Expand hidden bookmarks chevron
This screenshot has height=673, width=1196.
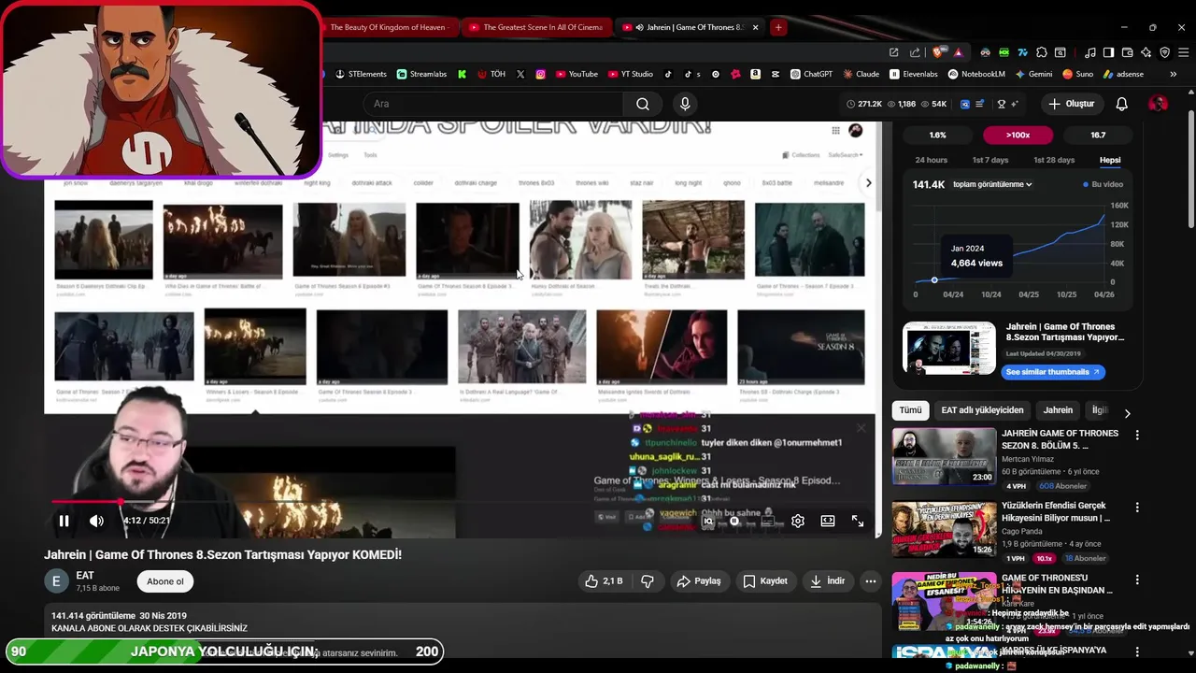pos(1173,74)
